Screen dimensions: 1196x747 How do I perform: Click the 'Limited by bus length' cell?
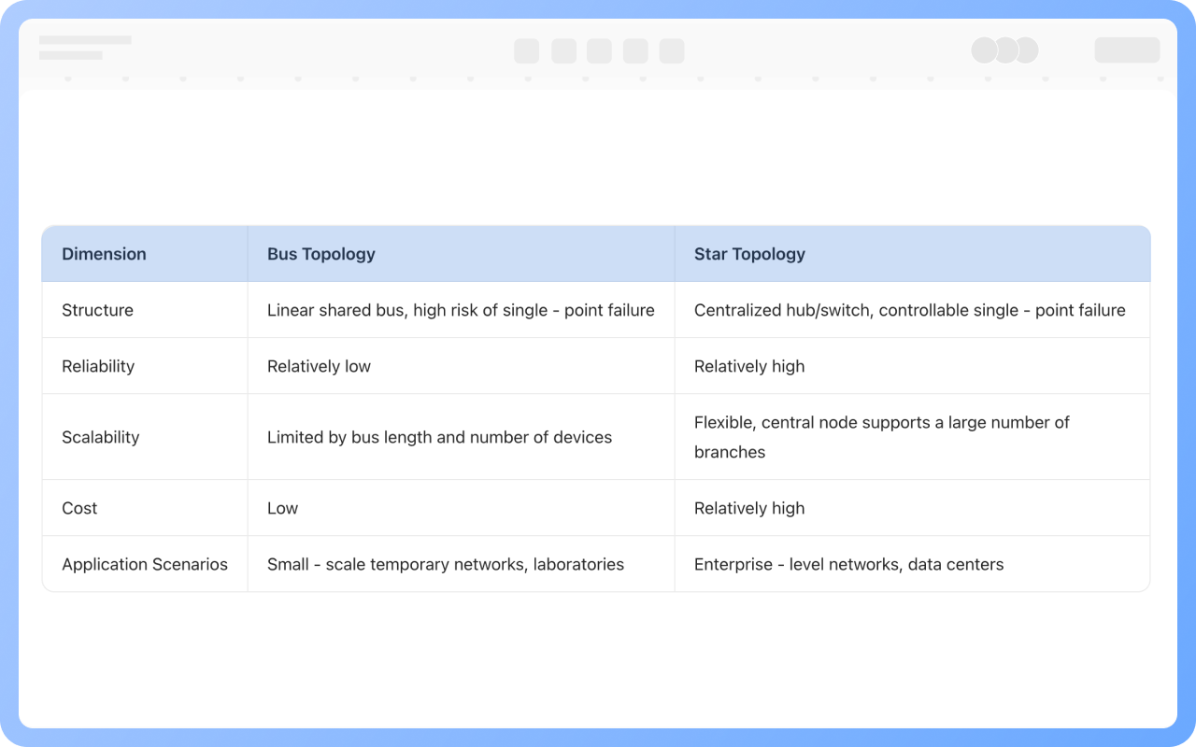pyautogui.click(x=439, y=437)
